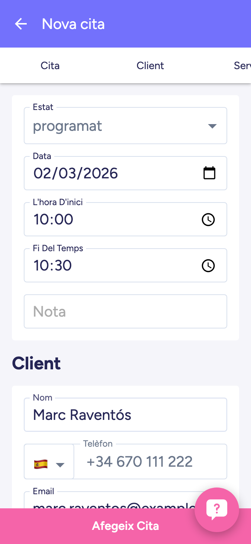The width and height of the screenshot is (251, 544).
Task: Select the programat status combo box
Action: click(x=111, y=126)
